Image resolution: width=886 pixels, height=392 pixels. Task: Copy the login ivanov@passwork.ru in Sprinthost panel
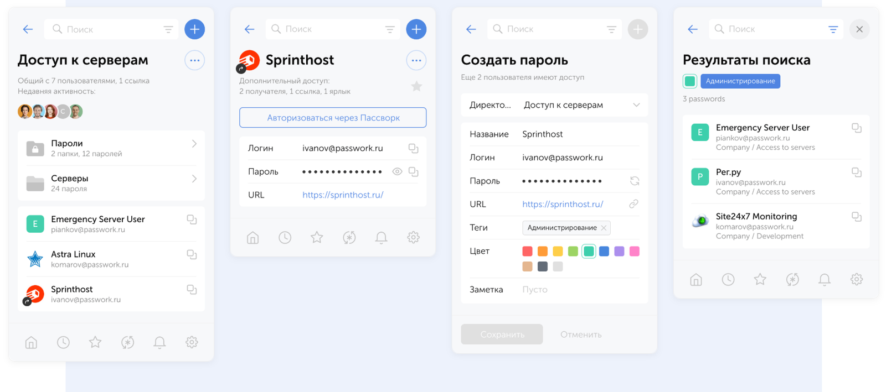[413, 148]
